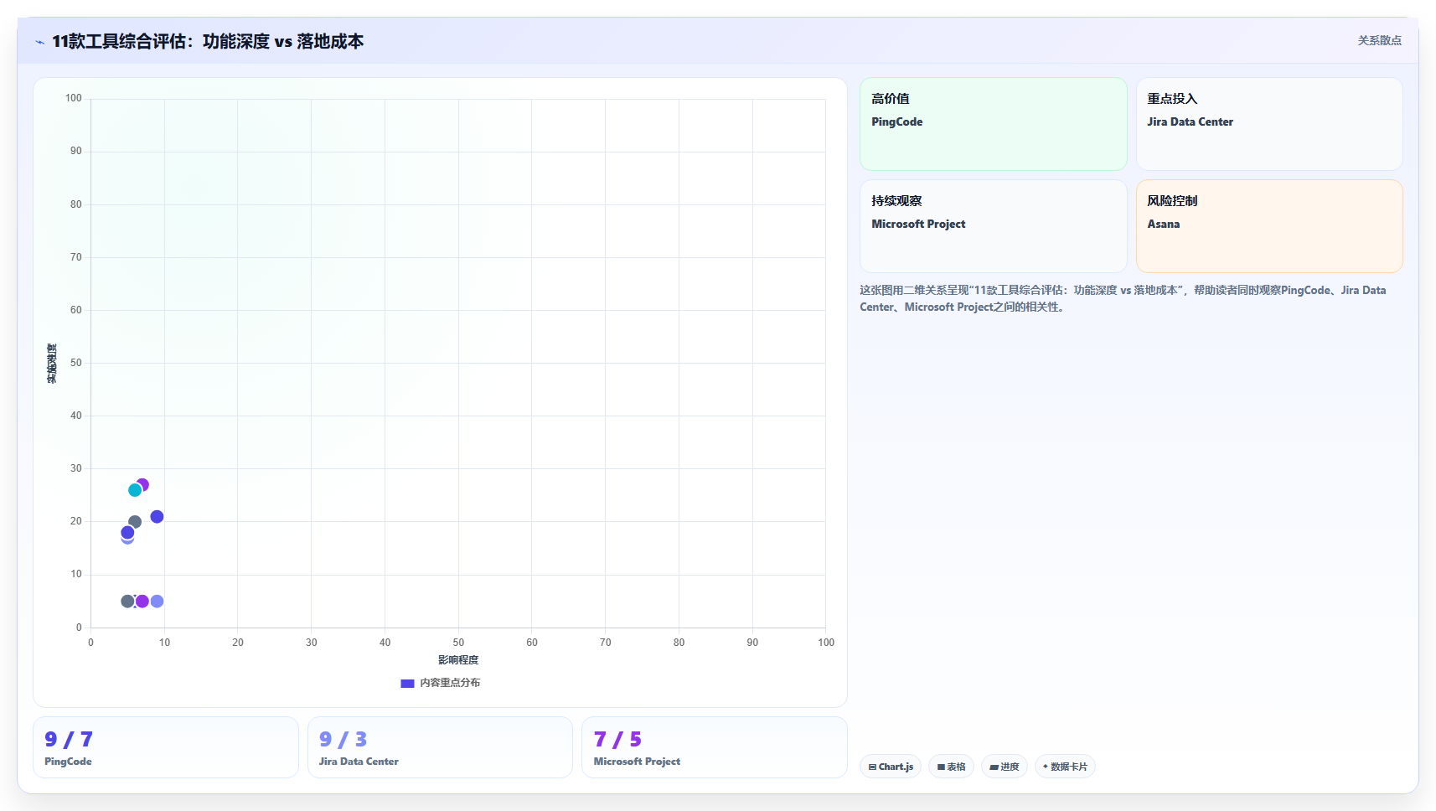Screen dimensions: 1436x811
Task: Click the description paragraph under the cards
Action: (x=1123, y=298)
